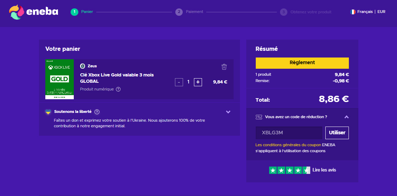This screenshot has height=196, width=397.
Task: Click the Eneba logo
Action: pos(33,12)
